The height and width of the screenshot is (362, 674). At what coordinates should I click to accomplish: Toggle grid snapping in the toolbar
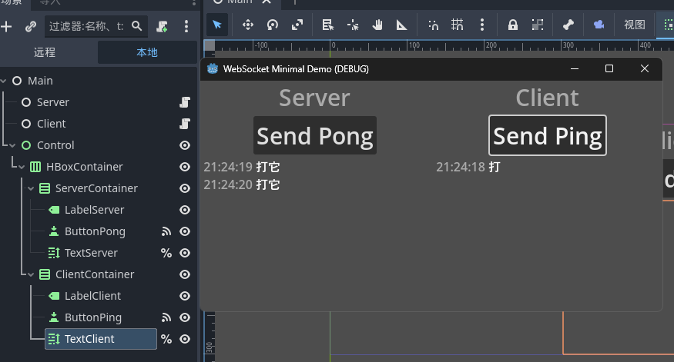457,25
